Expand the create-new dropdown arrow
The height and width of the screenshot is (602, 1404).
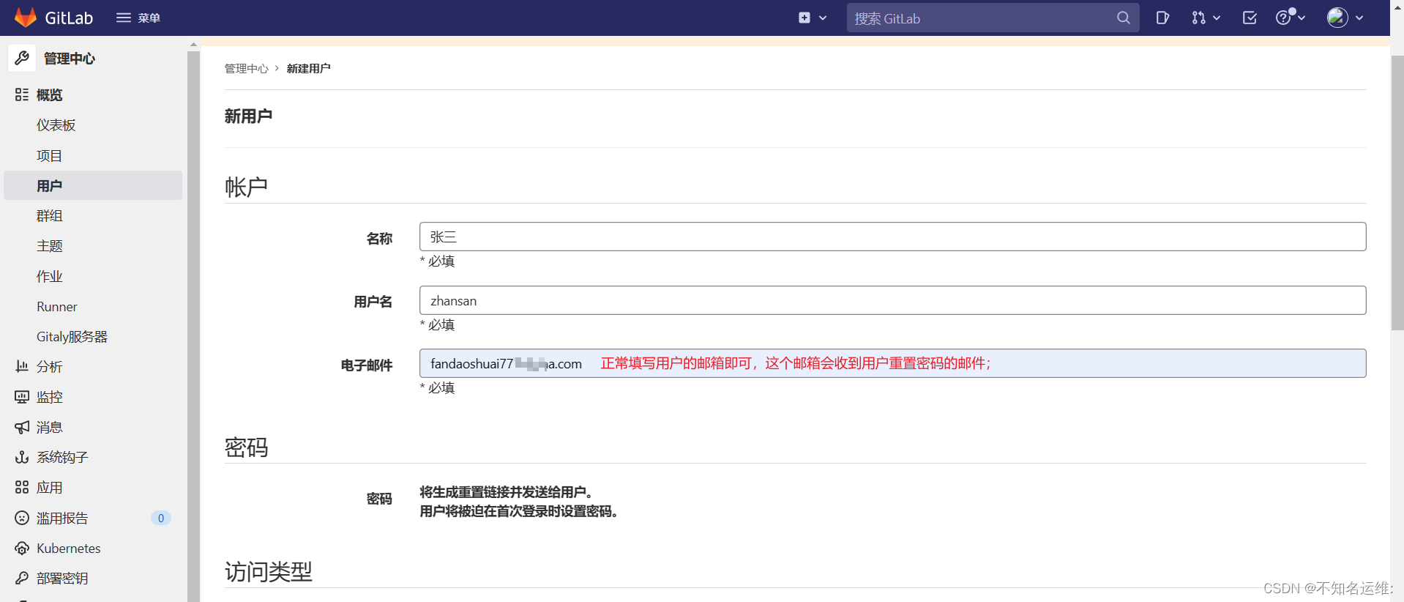click(823, 18)
